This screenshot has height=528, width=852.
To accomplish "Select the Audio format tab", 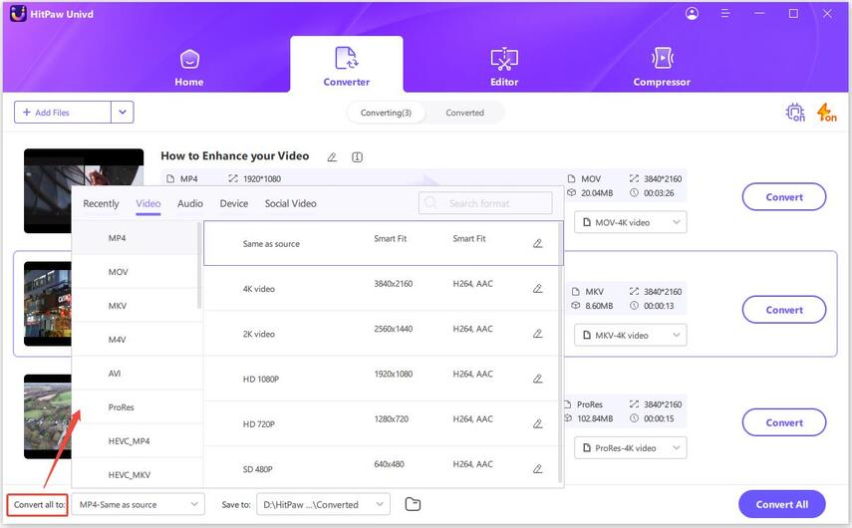I will tap(189, 203).
